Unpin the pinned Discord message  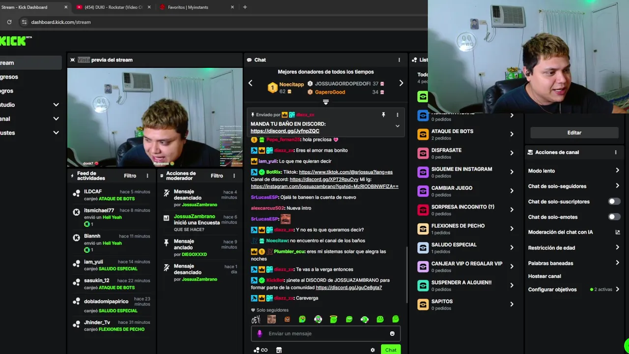click(x=383, y=115)
